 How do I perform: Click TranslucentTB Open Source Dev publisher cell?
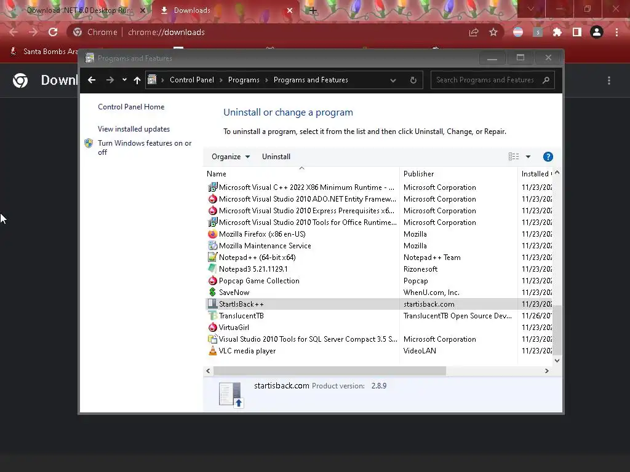coord(458,315)
